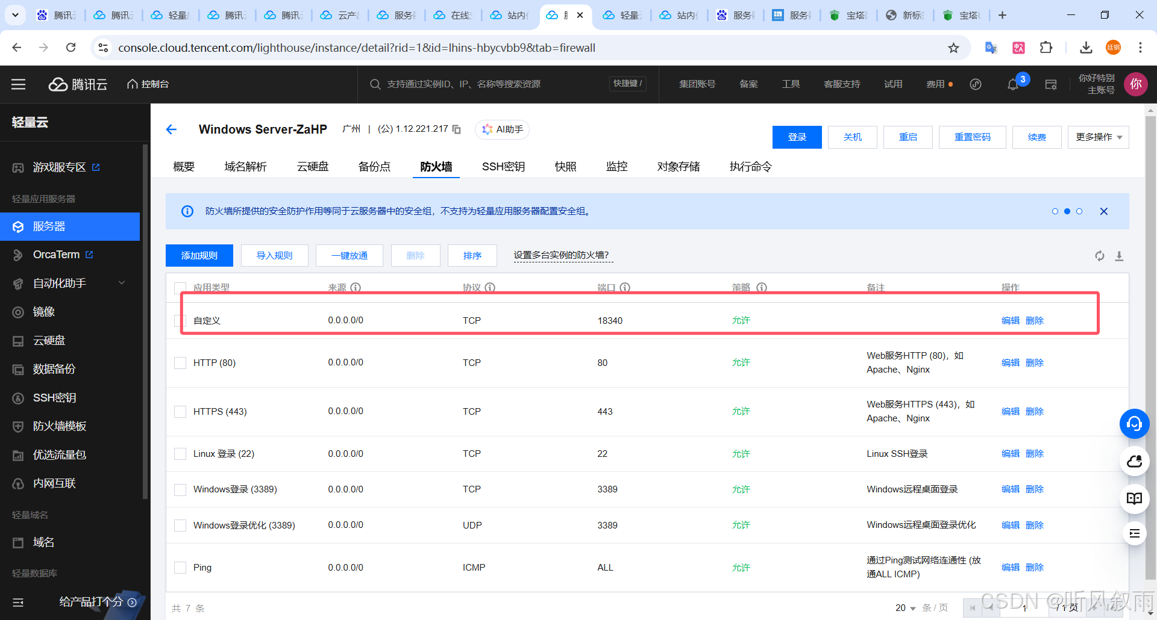Switch to the 云硬盘 tab
Viewport: 1157px width, 620px height.
point(313,167)
